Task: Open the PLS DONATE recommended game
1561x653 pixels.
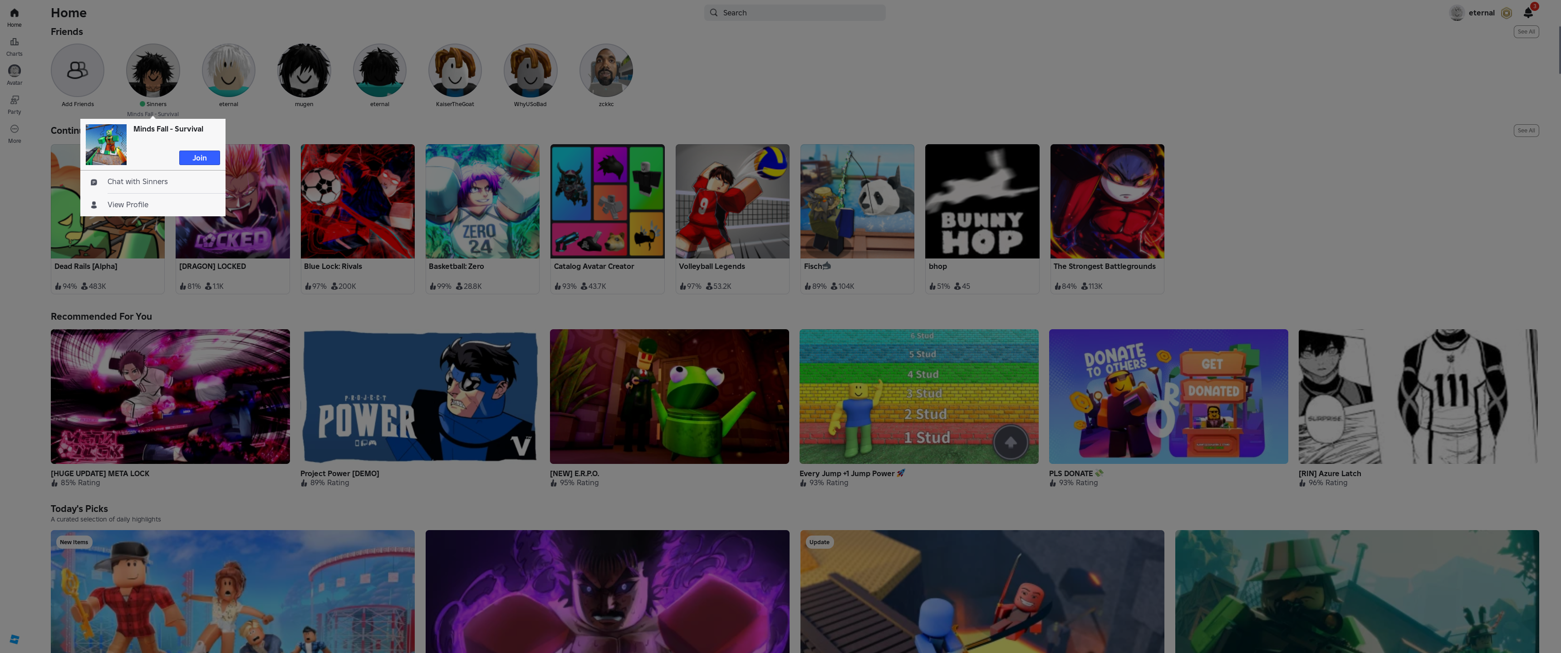Action: 1168,397
